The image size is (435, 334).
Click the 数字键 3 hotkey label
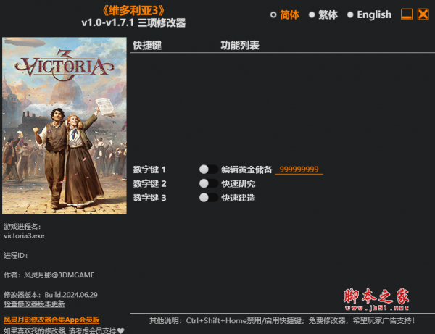(x=149, y=198)
